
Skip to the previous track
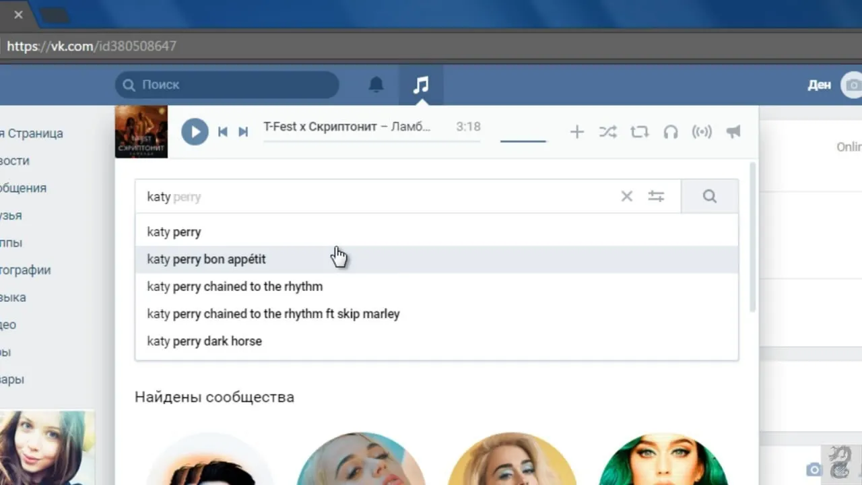click(222, 131)
